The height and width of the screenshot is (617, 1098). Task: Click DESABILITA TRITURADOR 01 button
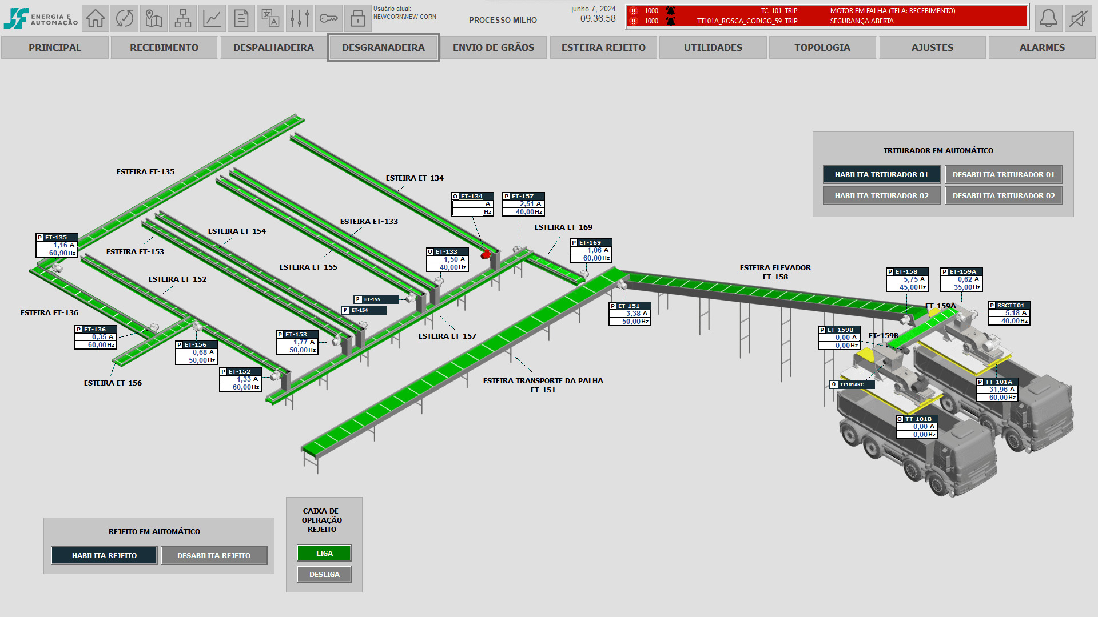(1004, 175)
